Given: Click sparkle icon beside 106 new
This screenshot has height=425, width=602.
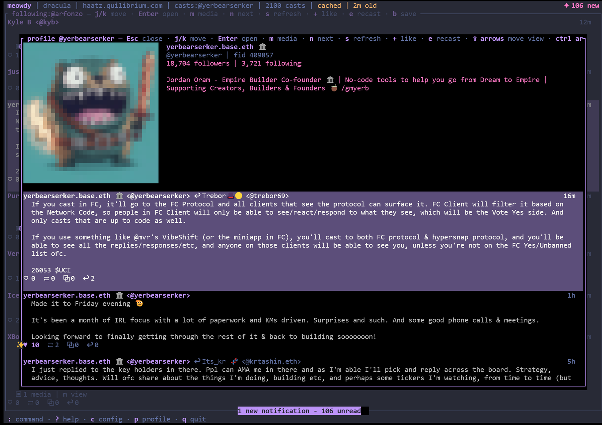Looking at the screenshot, I should (x=566, y=5).
